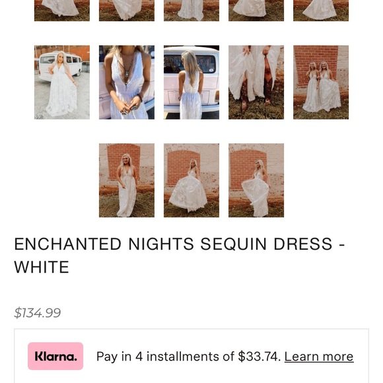
Task: Open fifth cropped thumbnail in top row
Action: 321,11
